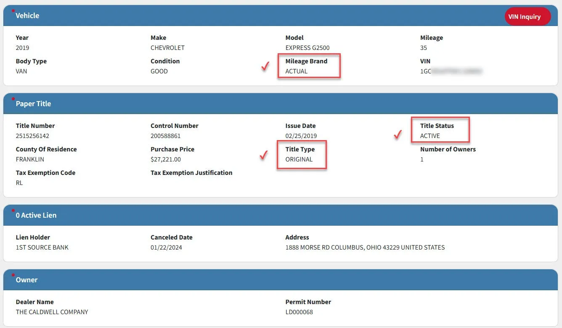This screenshot has width=562, height=328.
Task: Select the Dealer Name label
Action: [x=35, y=302]
